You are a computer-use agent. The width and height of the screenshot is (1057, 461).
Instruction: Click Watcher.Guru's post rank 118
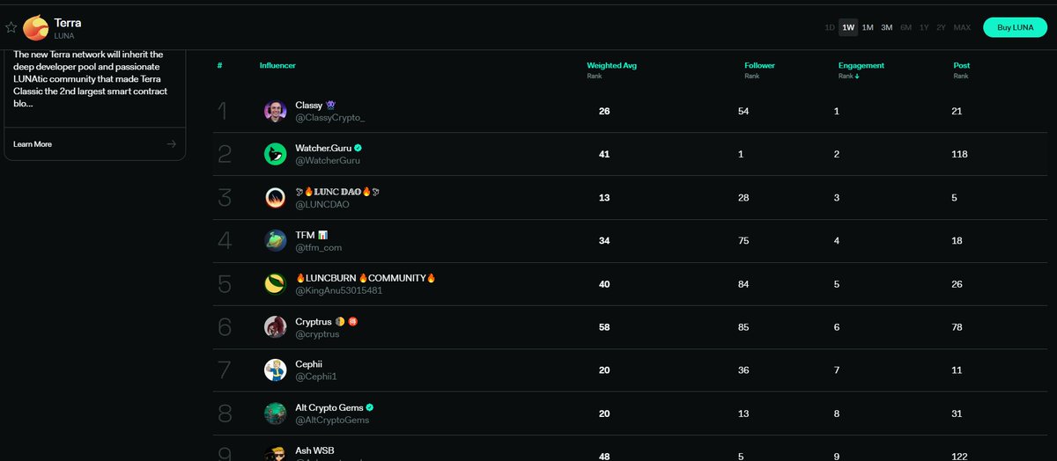[960, 154]
